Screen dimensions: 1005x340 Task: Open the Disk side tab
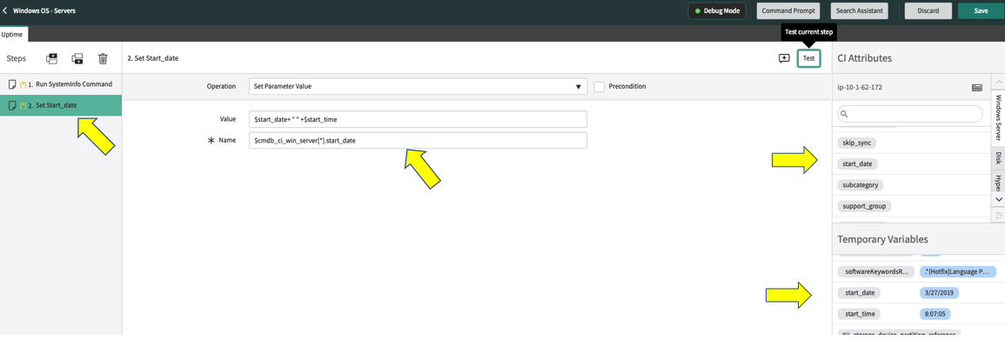pyautogui.click(x=998, y=158)
